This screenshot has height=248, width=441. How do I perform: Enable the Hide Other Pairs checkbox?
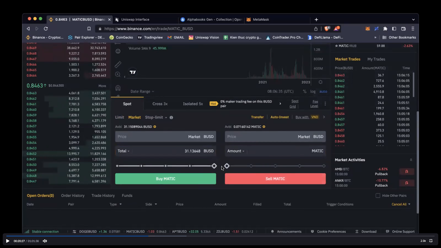[x=378, y=196]
